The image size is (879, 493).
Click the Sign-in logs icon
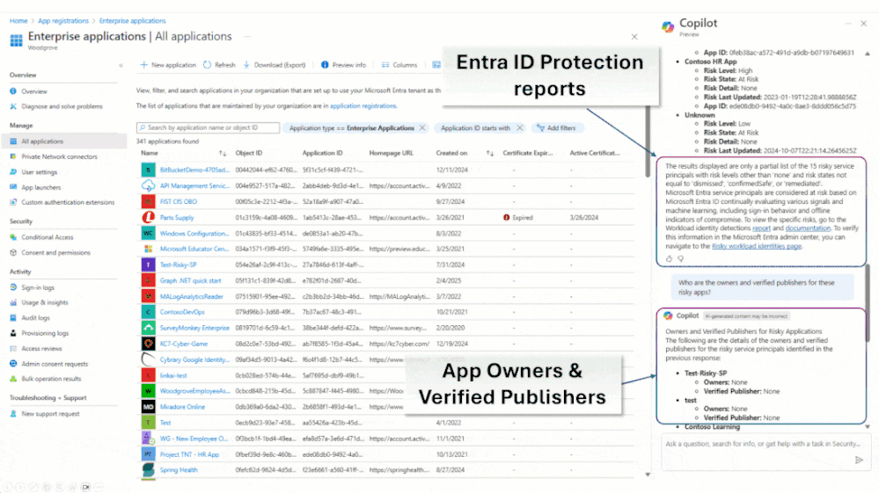point(13,287)
